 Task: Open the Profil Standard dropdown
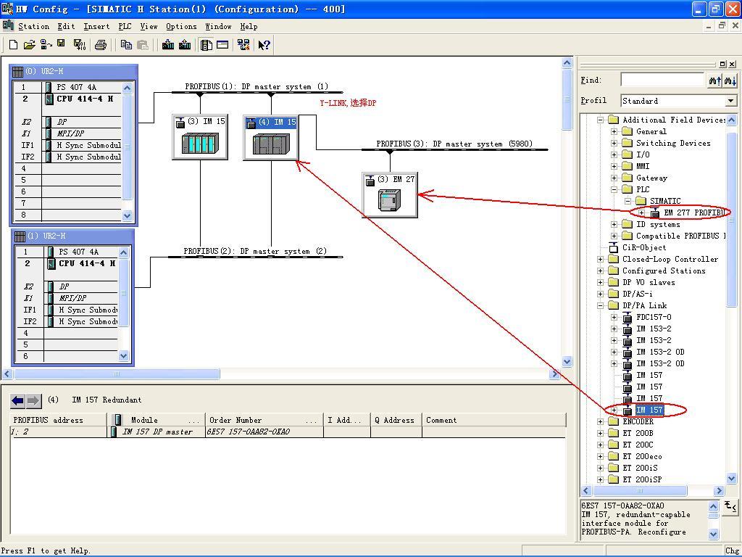(730, 101)
